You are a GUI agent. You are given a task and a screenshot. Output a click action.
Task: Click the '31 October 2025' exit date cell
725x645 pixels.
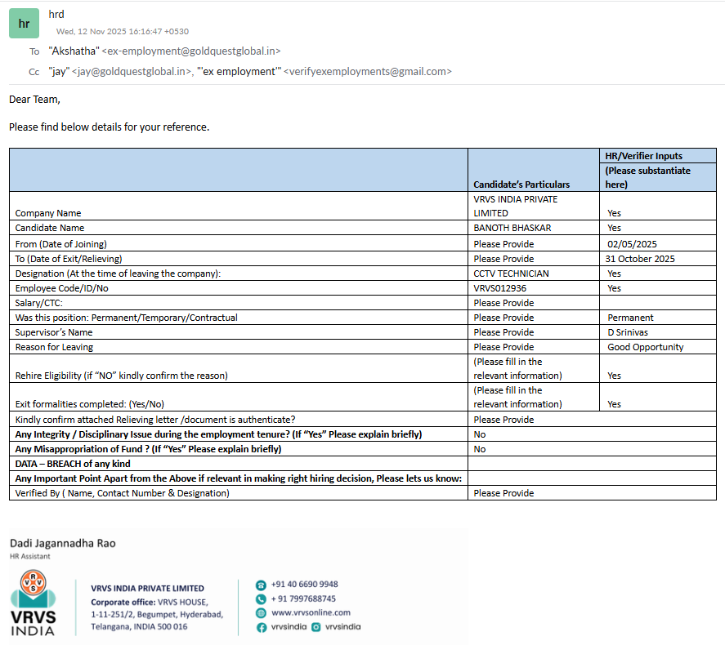641,259
